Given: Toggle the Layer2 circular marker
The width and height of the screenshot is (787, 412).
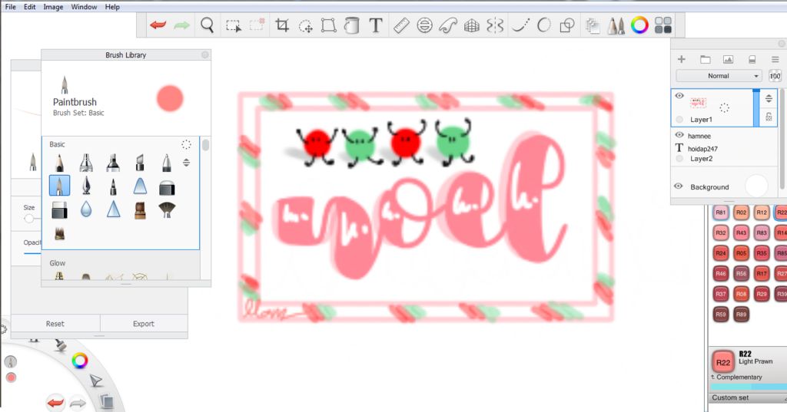Looking at the screenshot, I should (x=679, y=158).
